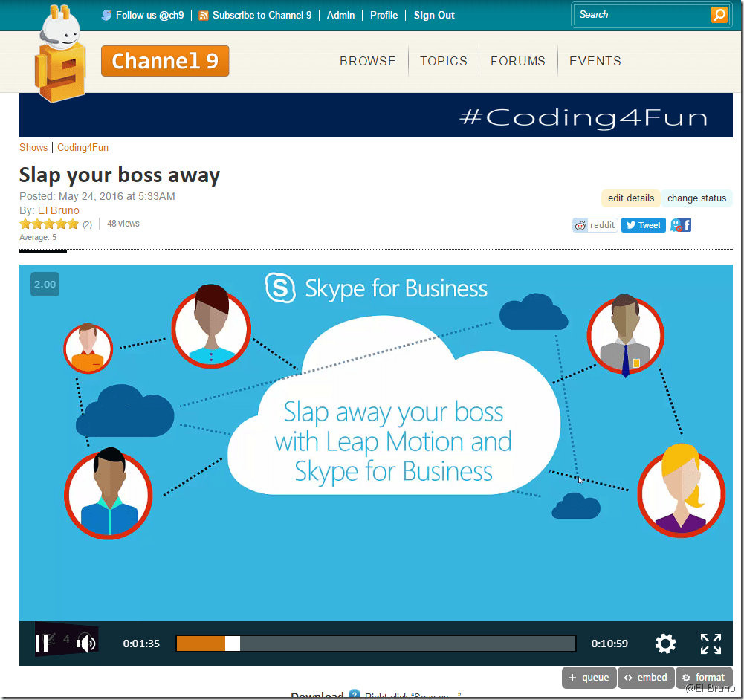
Task: Click the Channel 9 mascot logo
Action: [59, 54]
